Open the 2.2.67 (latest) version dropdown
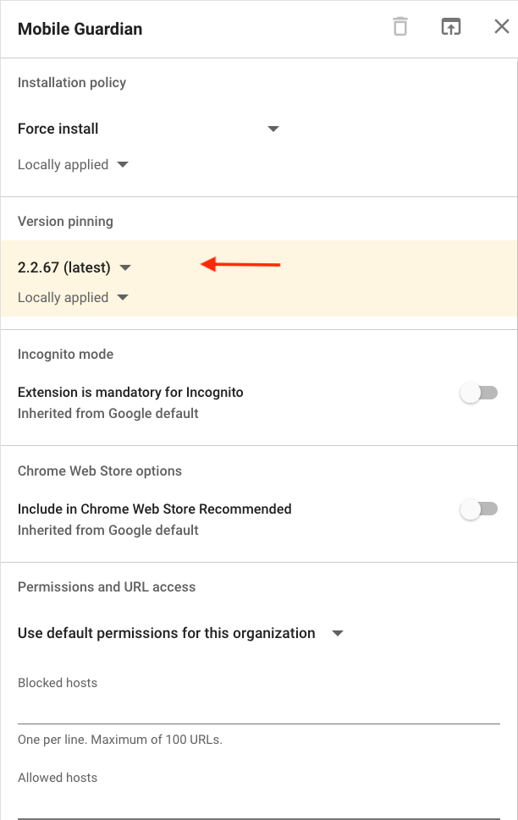Screen dimensions: 518x820 coord(74,267)
